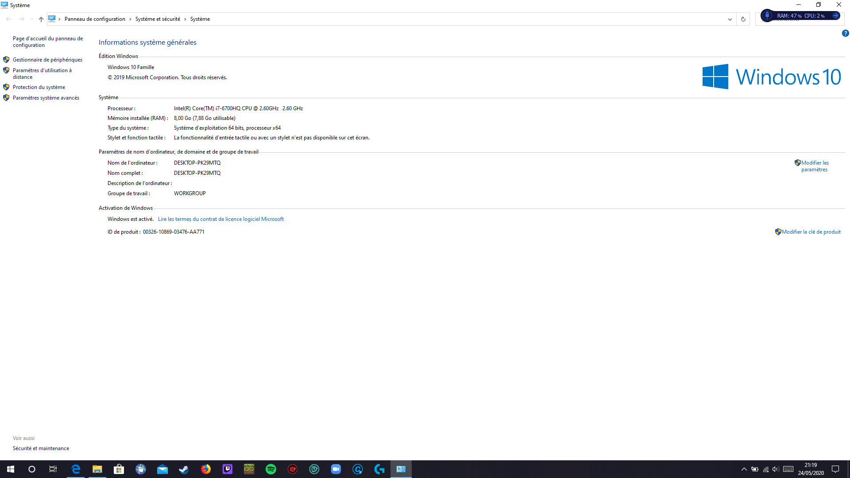The image size is (850, 478).
Task: Click the up-arrow navigation button
Action: 41,19
